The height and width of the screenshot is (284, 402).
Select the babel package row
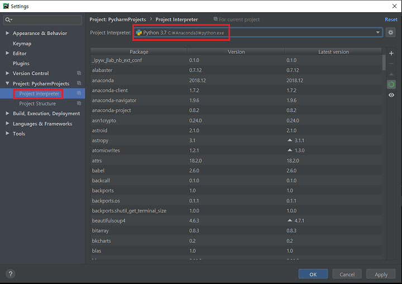click(236, 170)
